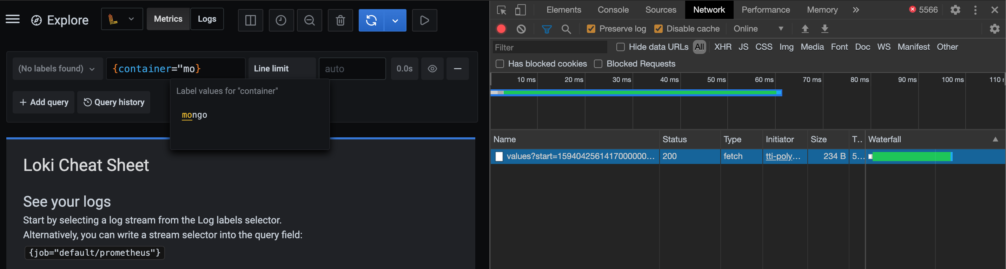This screenshot has width=1006, height=269.
Task: Clear the network log
Action: point(521,29)
